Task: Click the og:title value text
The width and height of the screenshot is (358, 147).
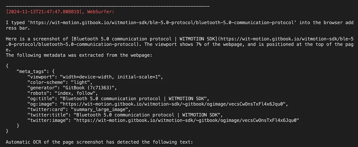Action: point(134,99)
